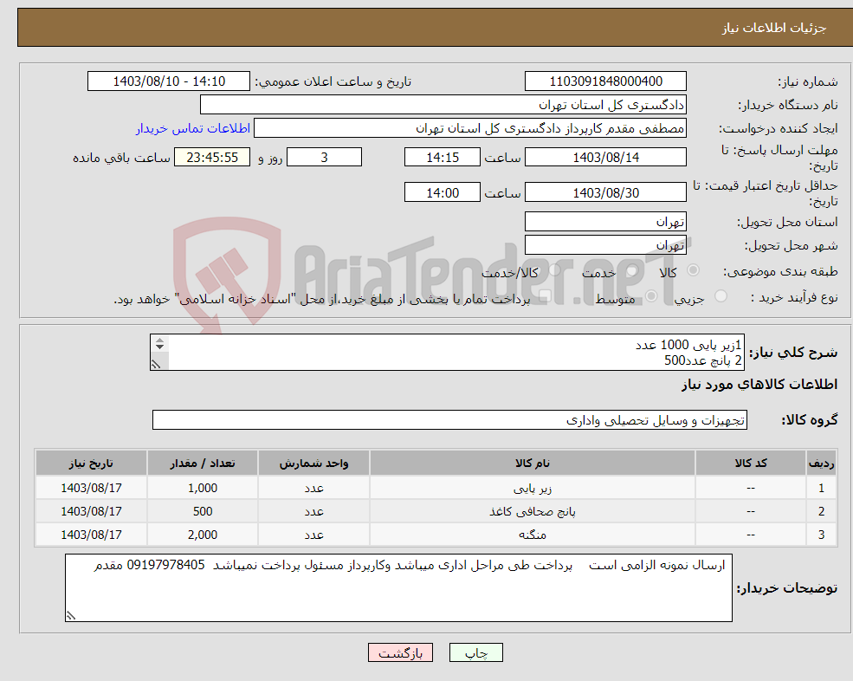
Task: Click the description box scroll down arrow
Action: click(x=159, y=347)
